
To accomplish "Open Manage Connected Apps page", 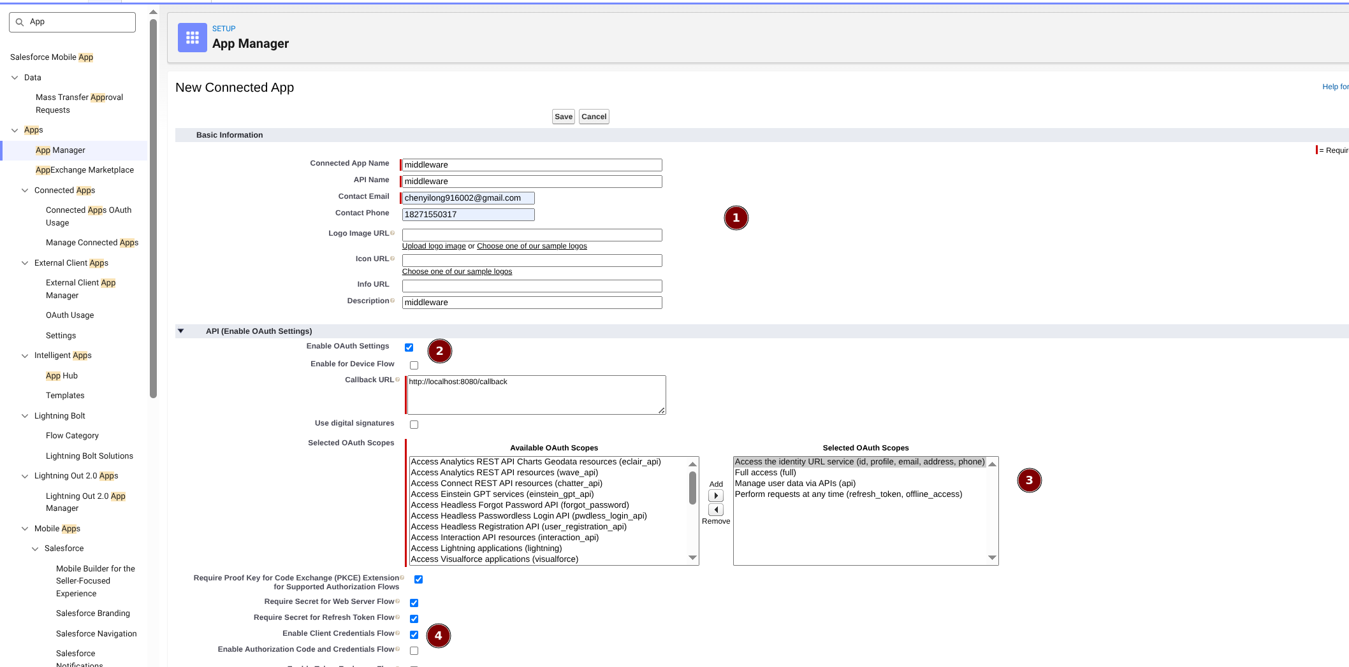I will coord(92,243).
